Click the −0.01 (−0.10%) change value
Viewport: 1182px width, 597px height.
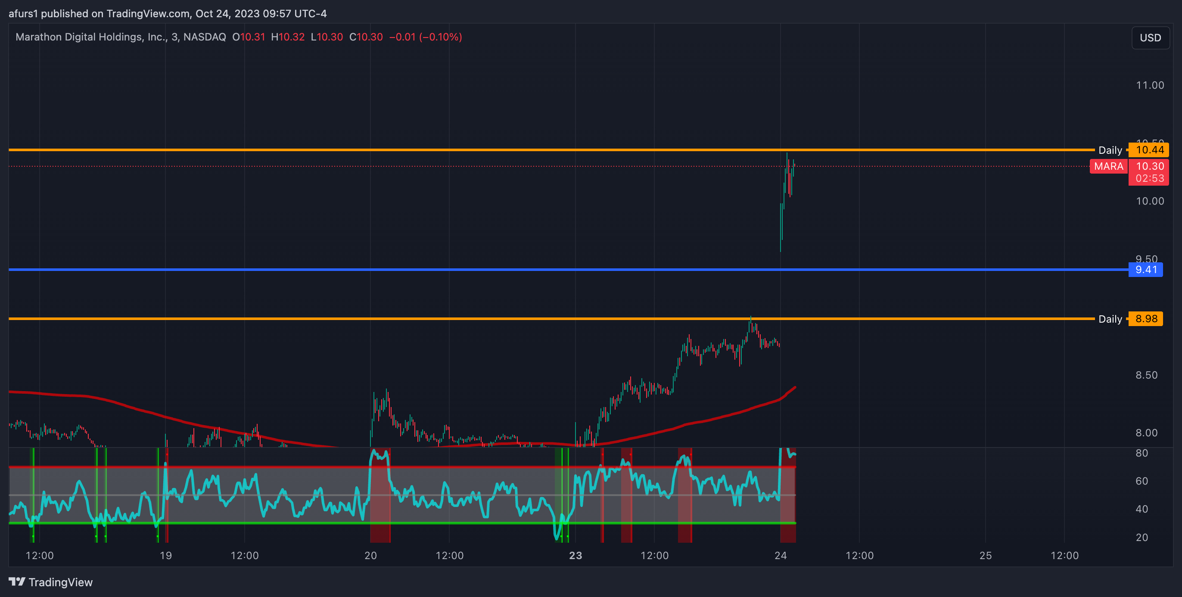pyautogui.click(x=425, y=37)
